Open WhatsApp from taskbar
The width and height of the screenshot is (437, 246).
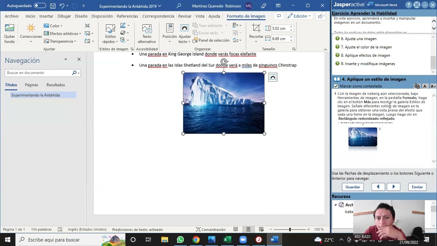[180, 240]
